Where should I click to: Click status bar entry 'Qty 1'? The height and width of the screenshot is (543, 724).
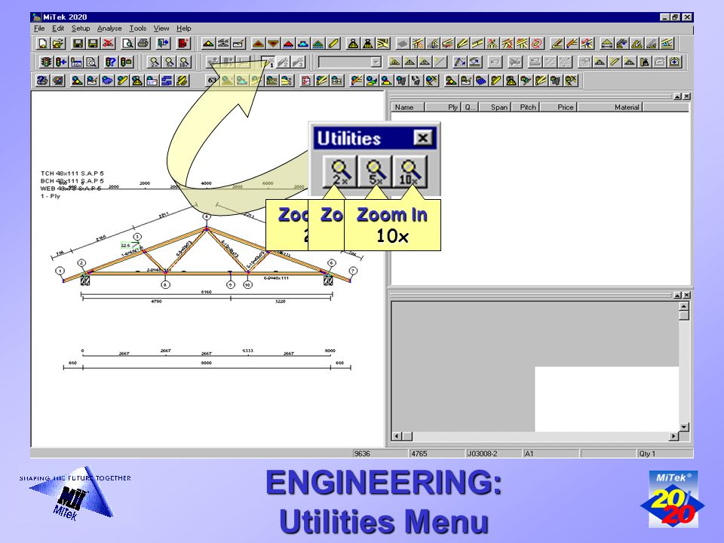tap(647, 453)
